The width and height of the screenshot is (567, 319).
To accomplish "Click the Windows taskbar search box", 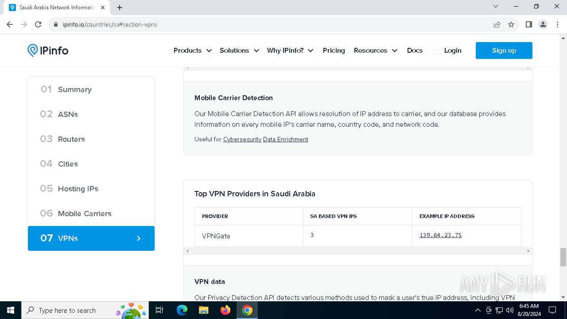I will pos(85,310).
